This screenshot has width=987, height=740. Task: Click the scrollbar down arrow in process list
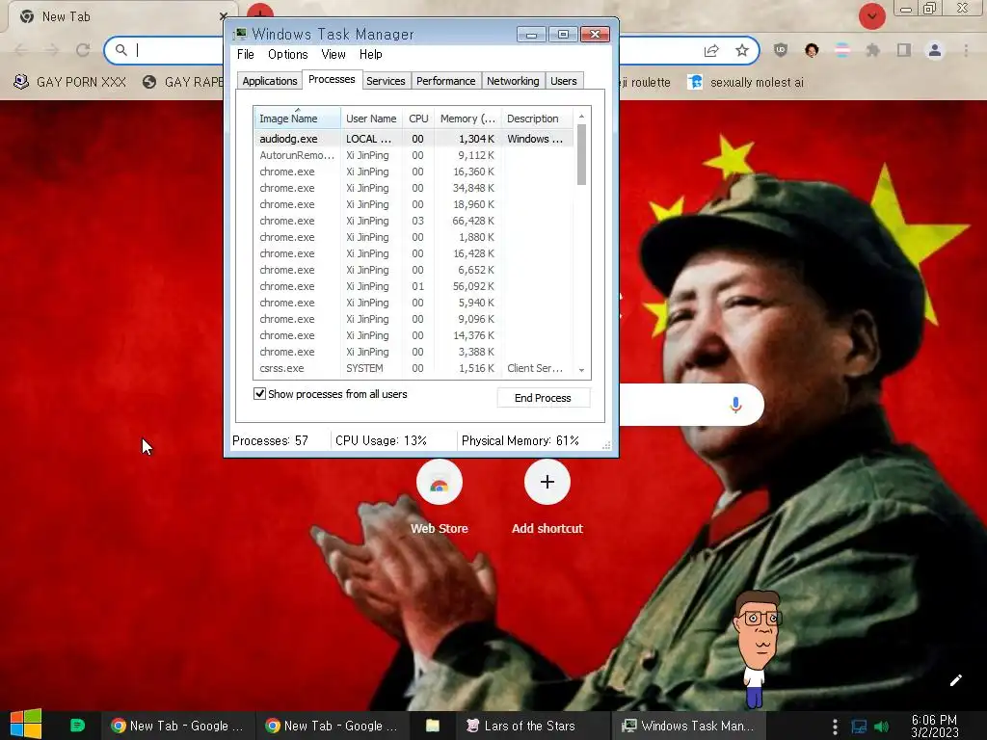pos(581,370)
